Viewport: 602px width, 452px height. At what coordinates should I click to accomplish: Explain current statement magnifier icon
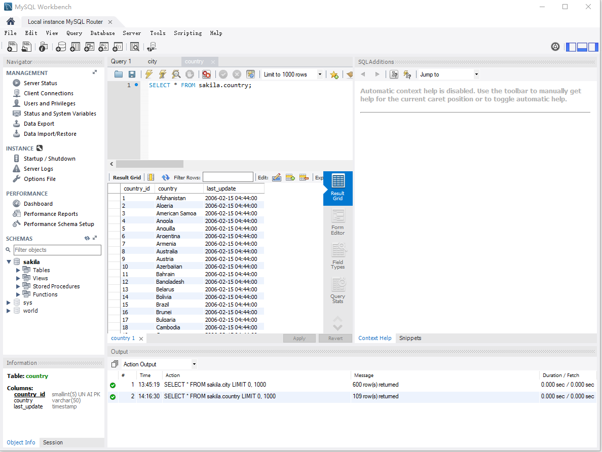pos(176,74)
